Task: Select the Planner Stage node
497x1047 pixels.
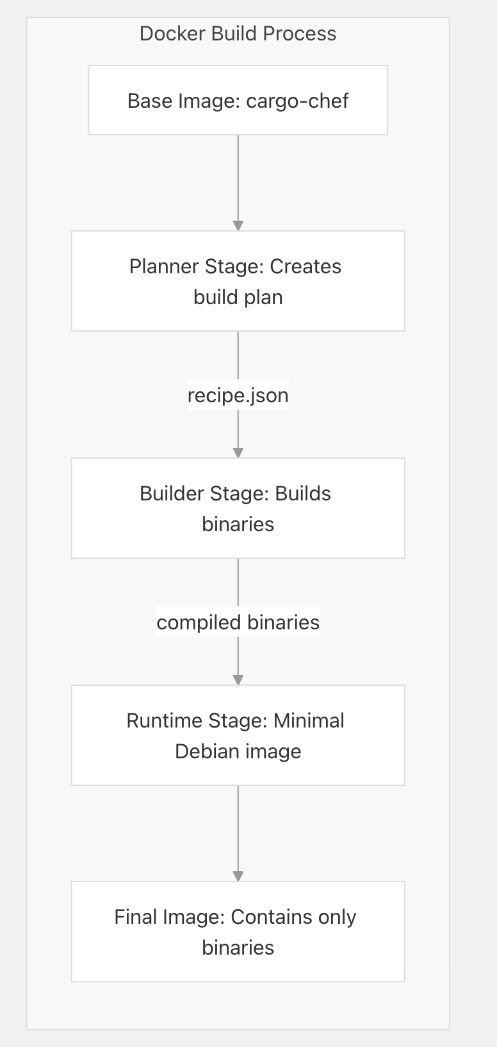Action: pyautogui.click(x=238, y=281)
